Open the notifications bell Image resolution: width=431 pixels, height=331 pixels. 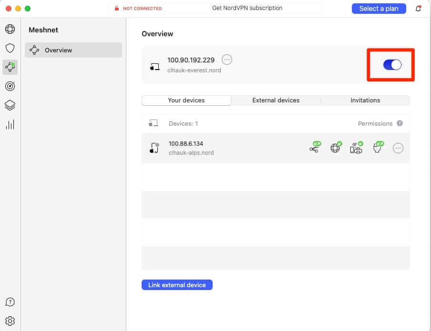[x=418, y=9]
